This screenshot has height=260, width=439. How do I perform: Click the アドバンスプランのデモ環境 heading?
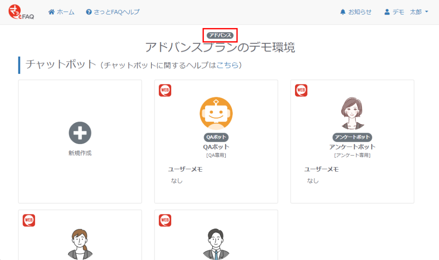[x=220, y=47]
